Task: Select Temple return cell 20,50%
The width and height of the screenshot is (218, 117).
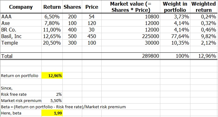Action: (x=52, y=43)
